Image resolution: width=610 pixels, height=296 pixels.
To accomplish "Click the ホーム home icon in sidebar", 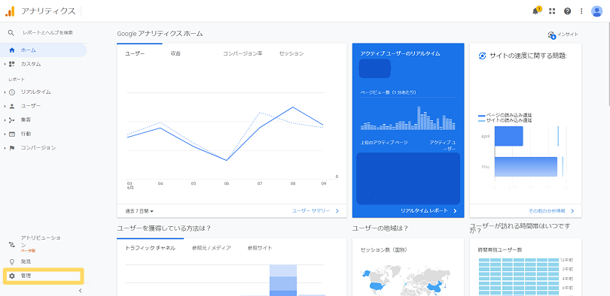I will [11, 50].
